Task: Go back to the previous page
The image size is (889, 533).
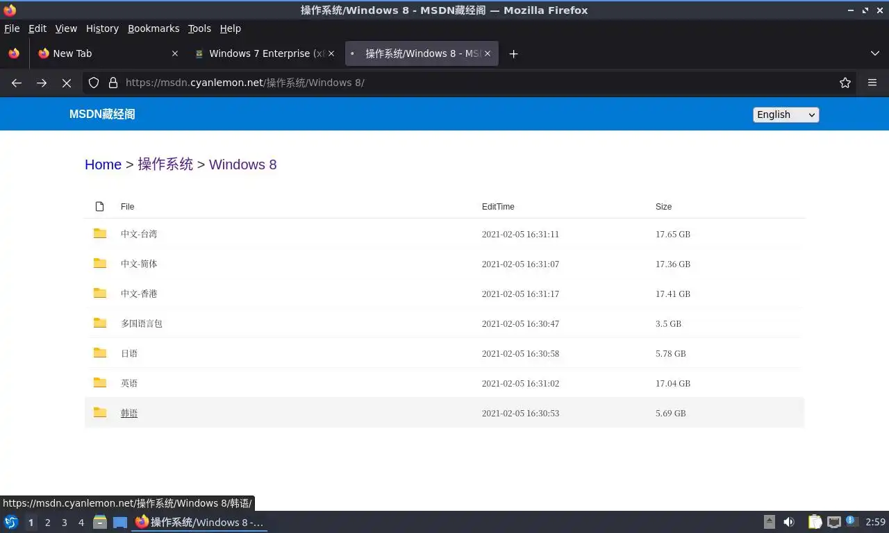Action: click(x=17, y=83)
